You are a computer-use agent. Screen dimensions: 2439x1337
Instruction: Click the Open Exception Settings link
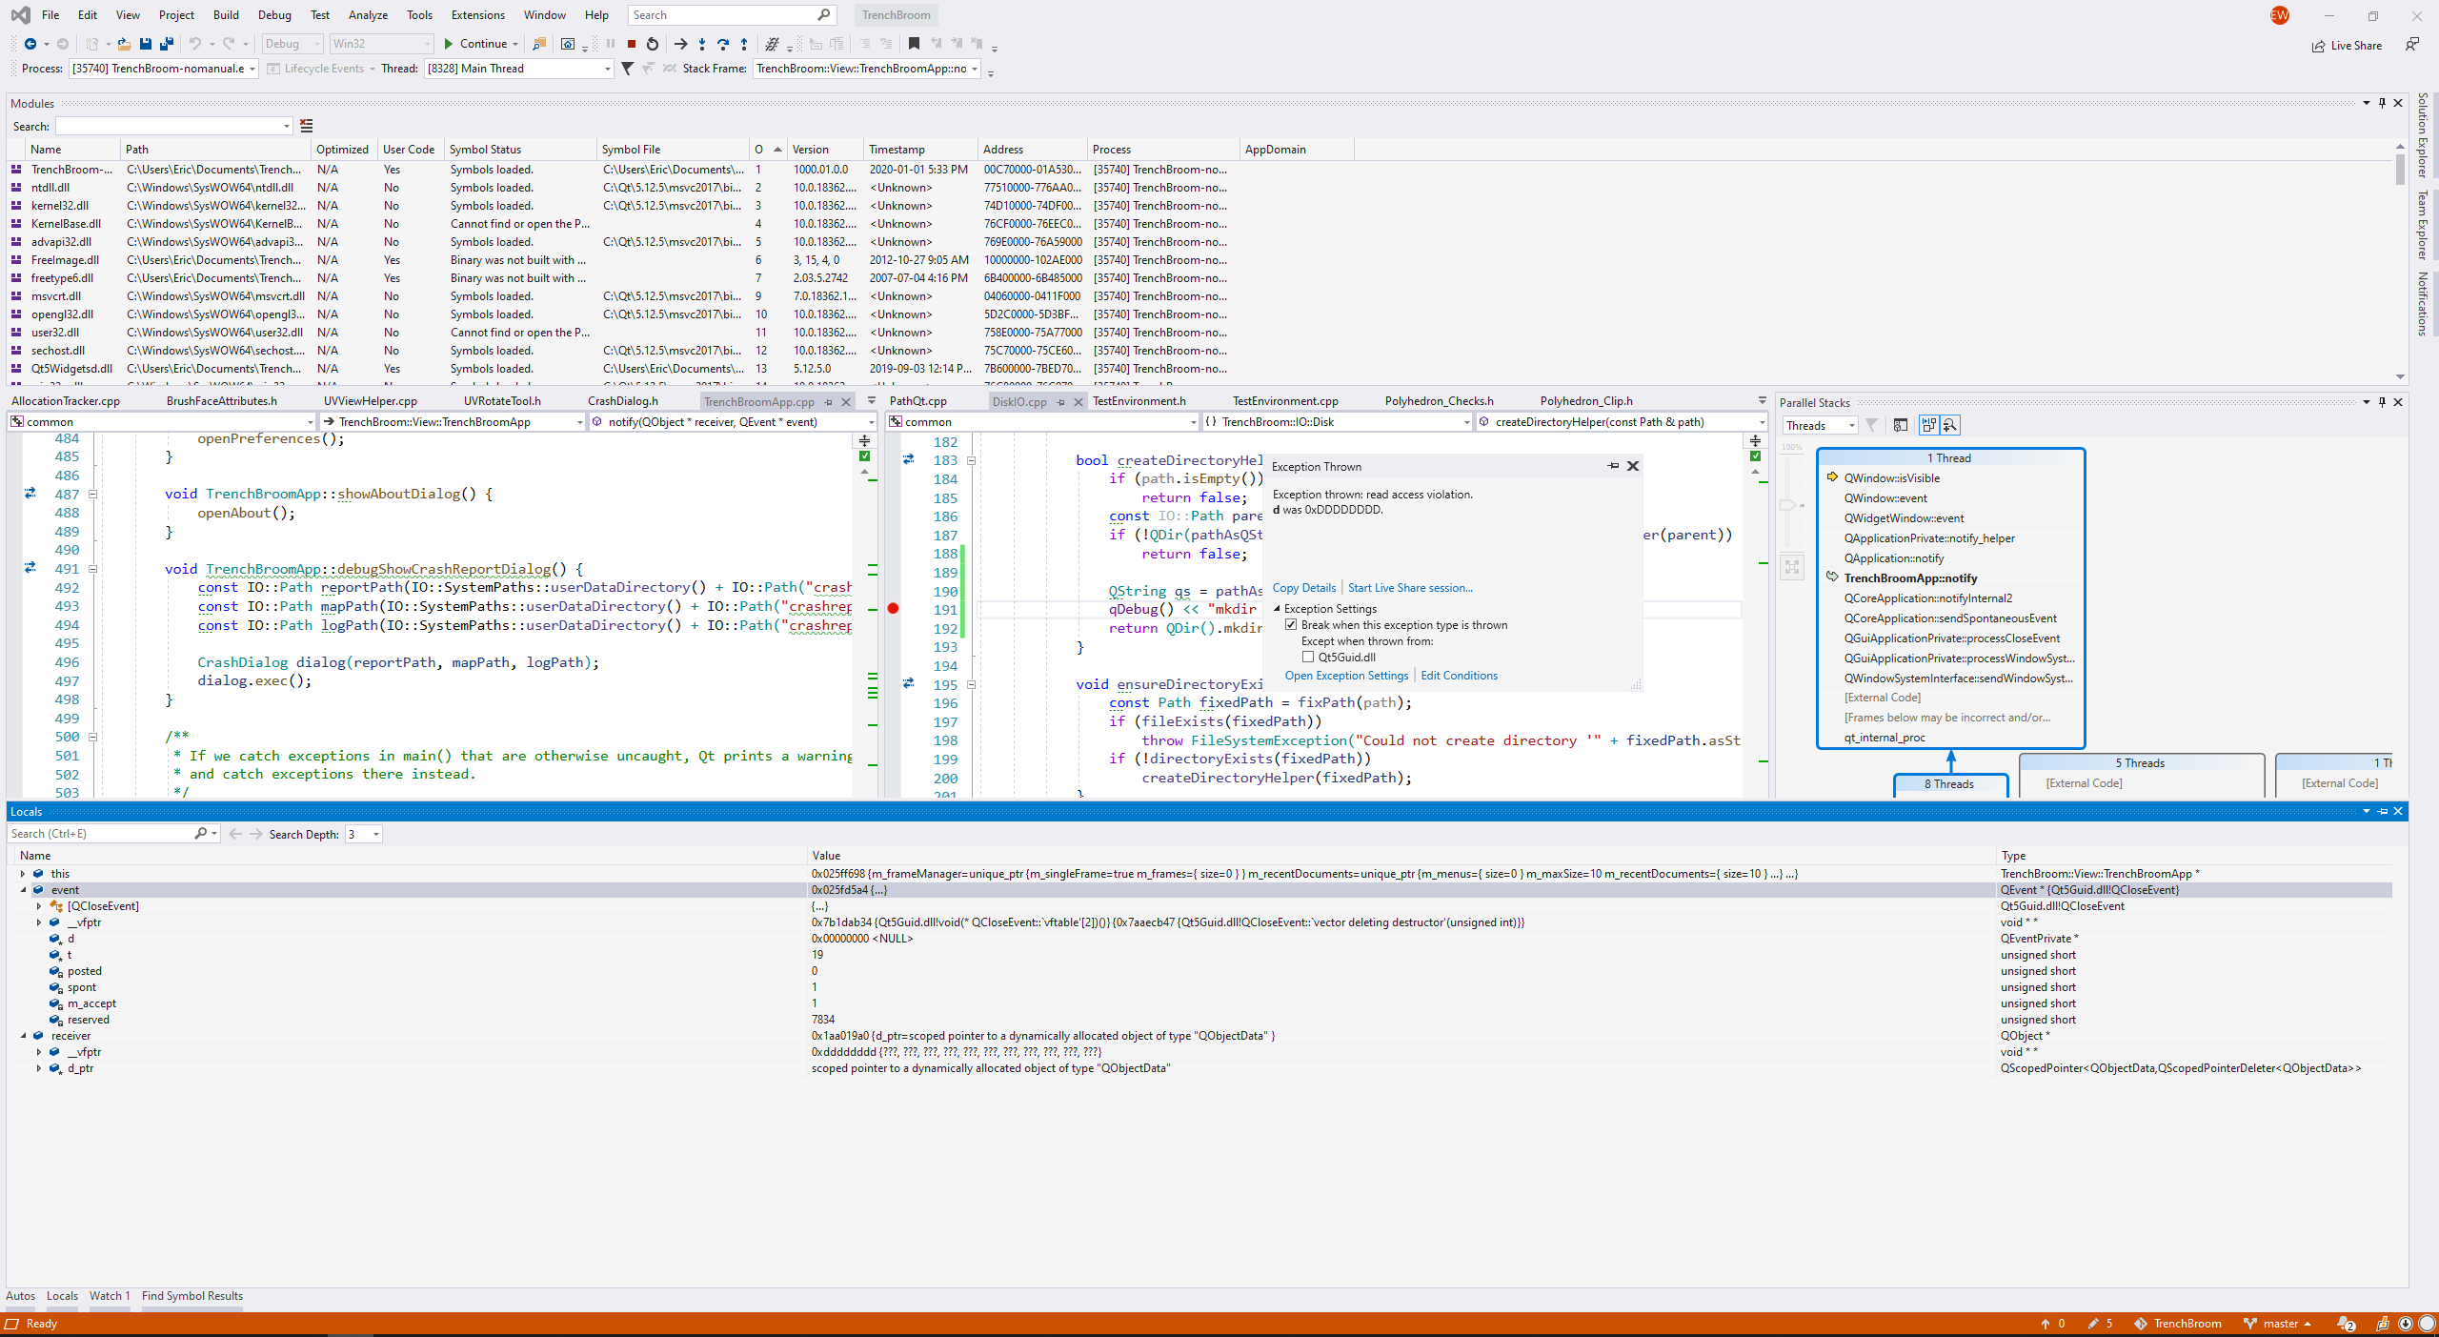point(1346,676)
